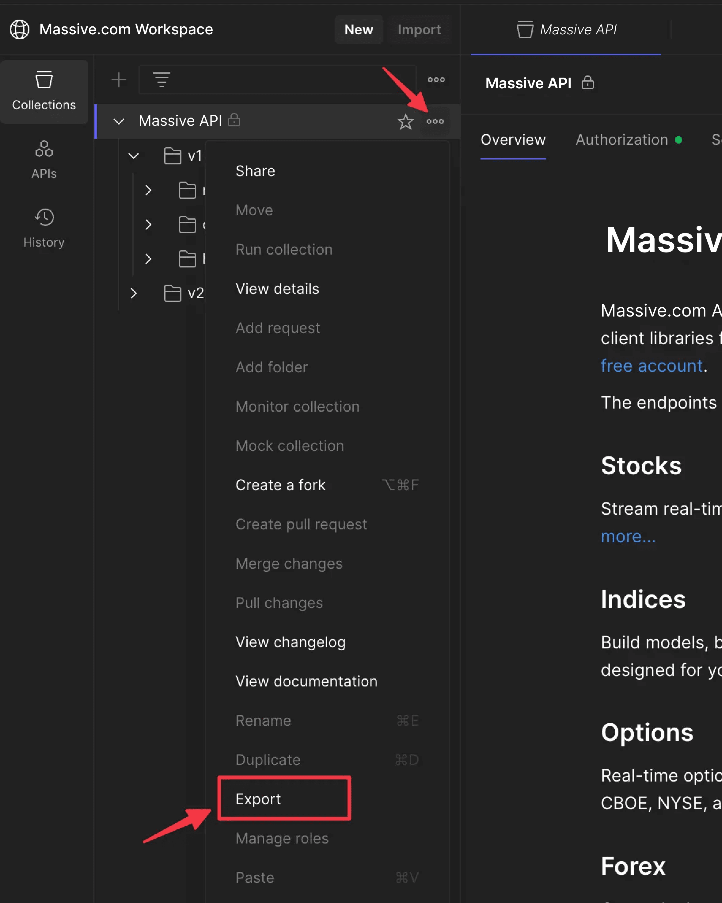Click the filter icon in search bar
The width and height of the screenshot is (722, 903).
(161, 79)
